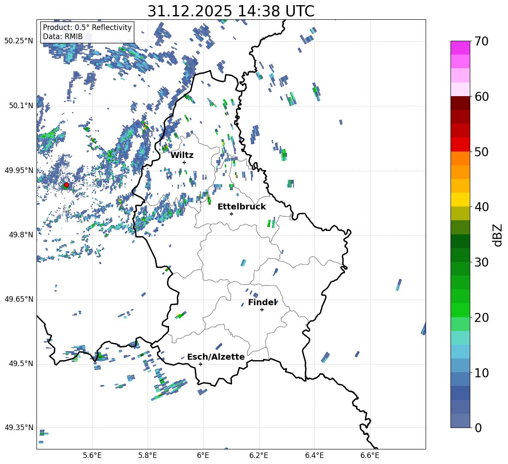This screenshot has height=464, width=508.
Task: Click the colorbar tick label 30
Action: point(481,262)
